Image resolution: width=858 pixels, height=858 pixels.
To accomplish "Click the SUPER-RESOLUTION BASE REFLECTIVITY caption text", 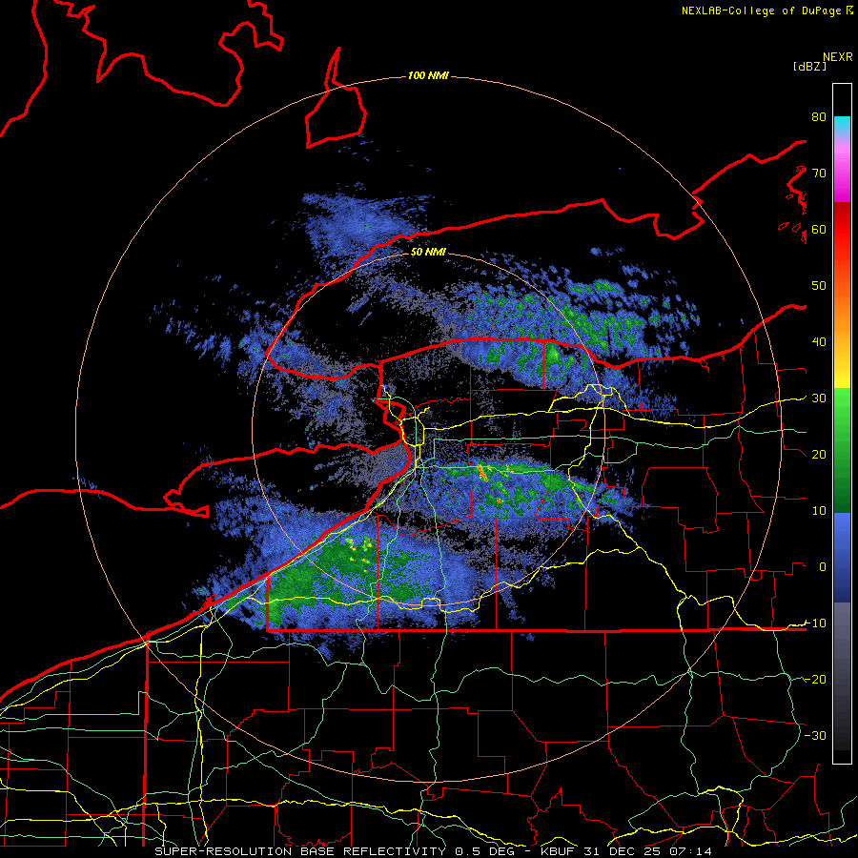I will click(x=300, y=851).
